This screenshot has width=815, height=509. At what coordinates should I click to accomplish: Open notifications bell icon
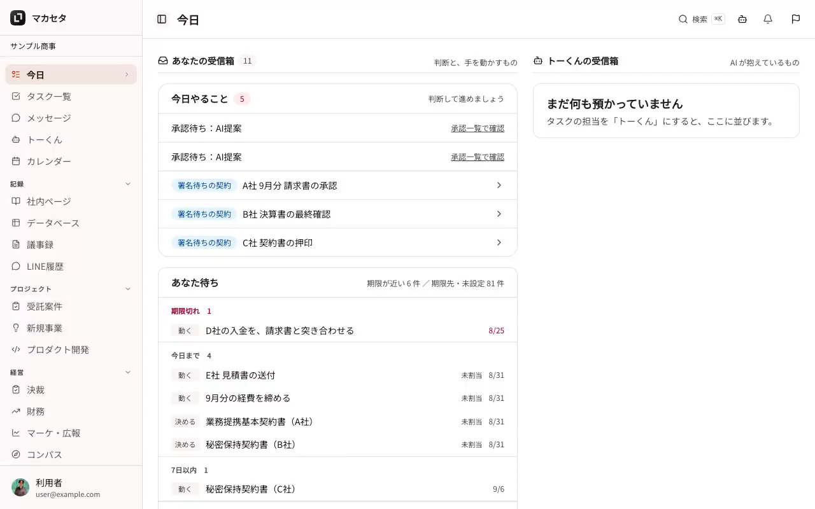point(768,19)
